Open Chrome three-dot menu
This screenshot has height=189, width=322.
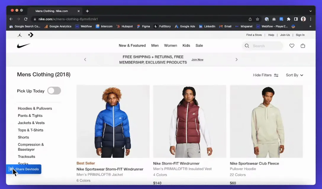click(310, 19)
